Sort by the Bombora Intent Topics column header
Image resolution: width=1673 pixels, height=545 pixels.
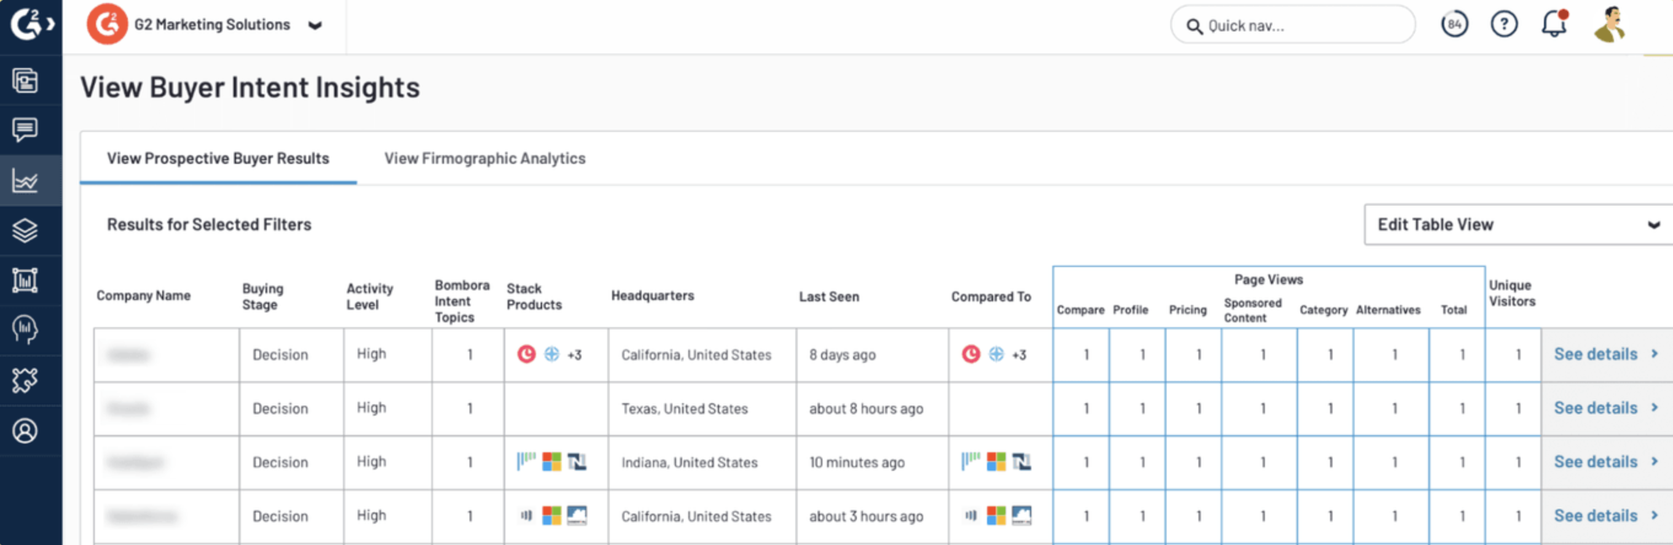pos(462,301)
